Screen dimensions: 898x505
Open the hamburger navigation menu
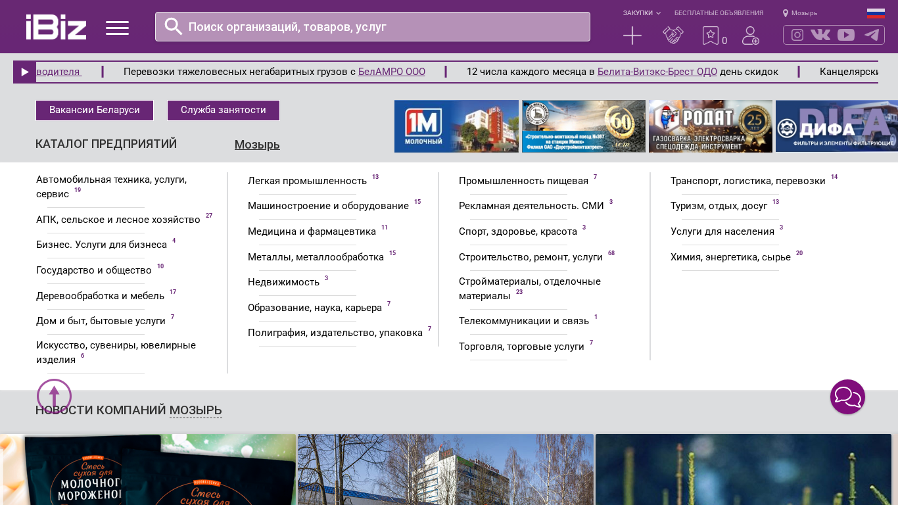[x=117, y=28]
